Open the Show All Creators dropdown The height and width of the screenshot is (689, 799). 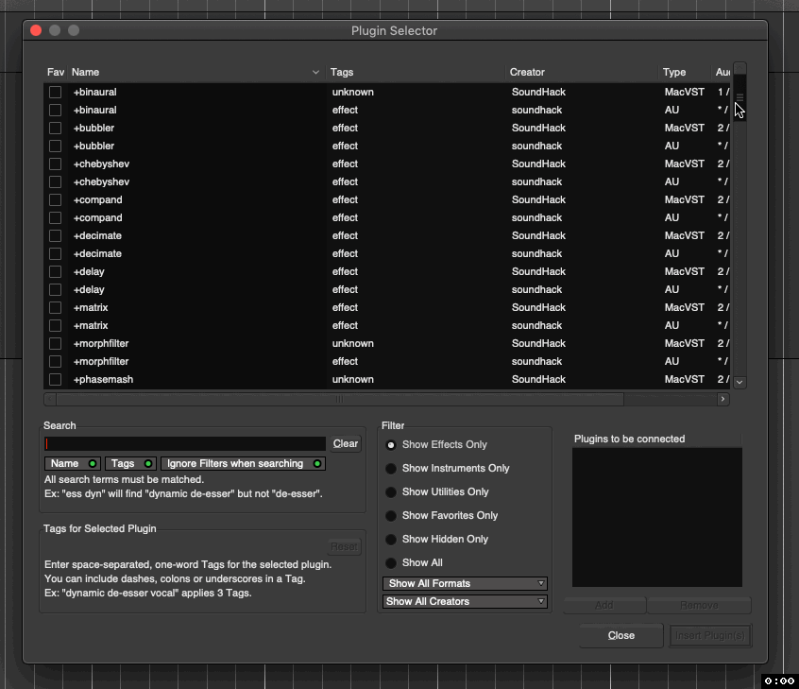(x=464, y=601)
